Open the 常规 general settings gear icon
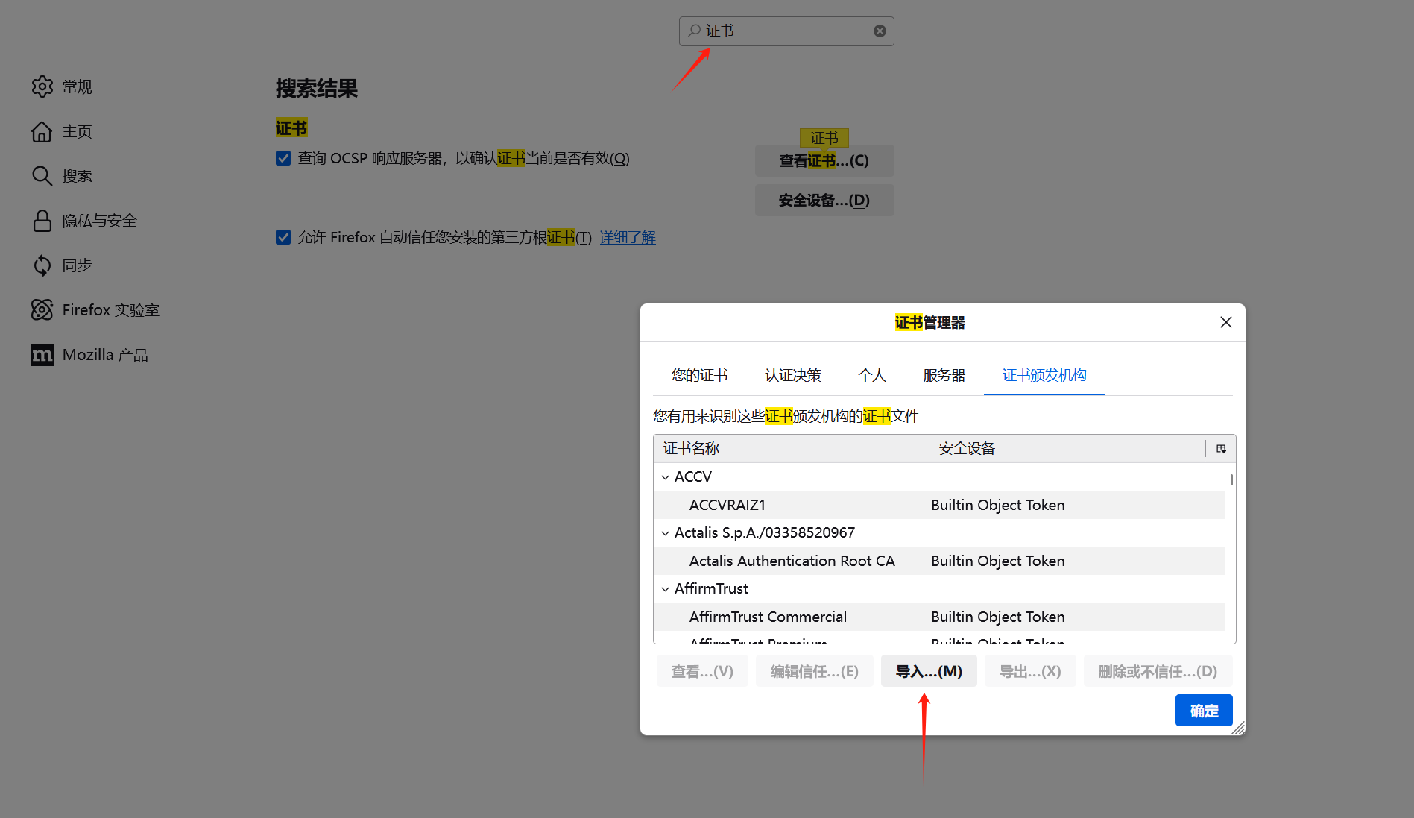This screenshot has width=1414, height=818. 42,86
